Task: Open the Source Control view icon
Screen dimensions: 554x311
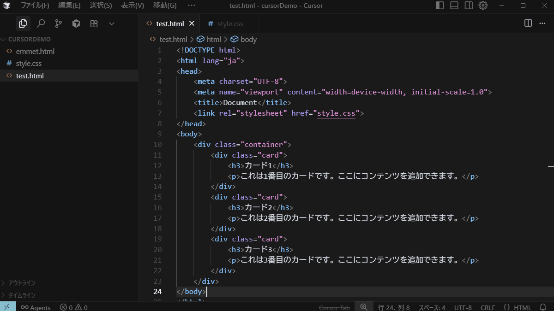Action: pos(59,23)
